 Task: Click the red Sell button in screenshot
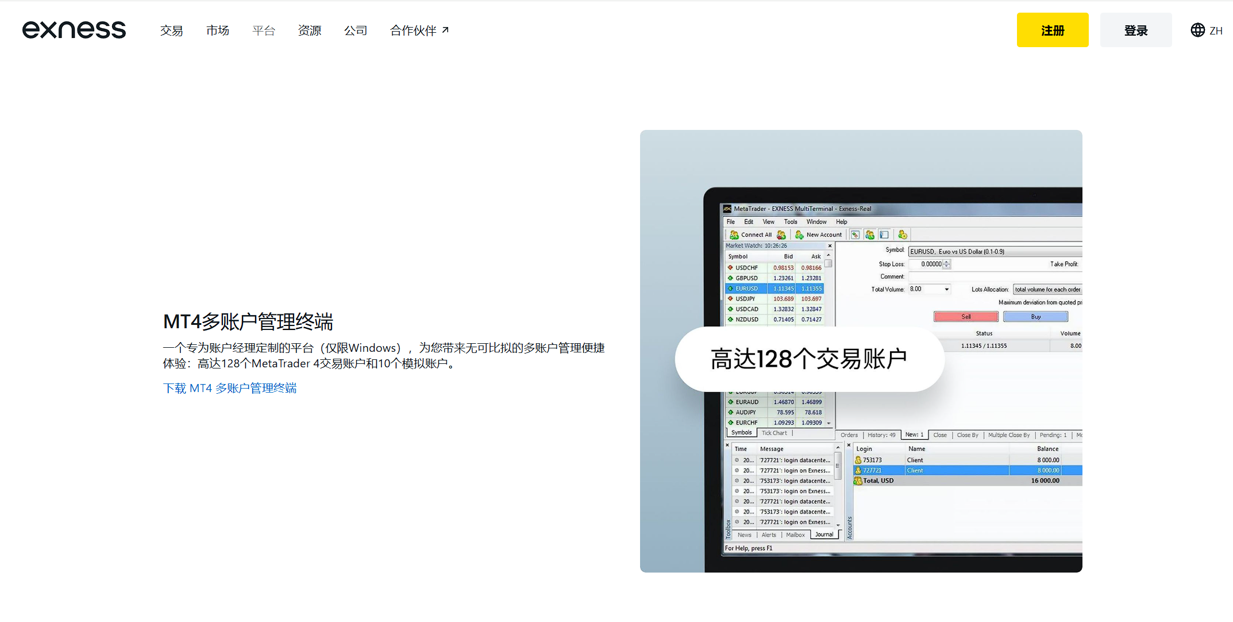coord(966,317)
